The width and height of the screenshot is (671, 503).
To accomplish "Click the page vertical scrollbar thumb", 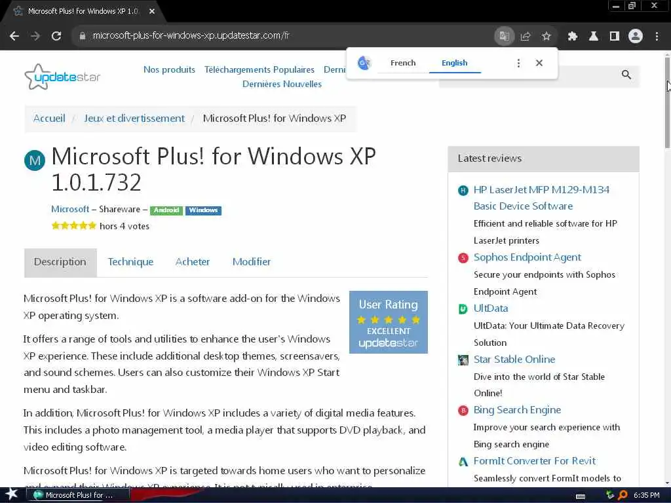I will (667, 103).
